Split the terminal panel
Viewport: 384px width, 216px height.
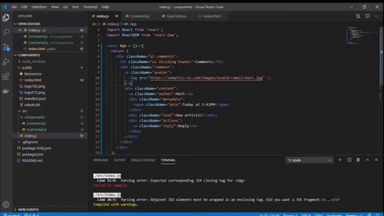(349, 160)
